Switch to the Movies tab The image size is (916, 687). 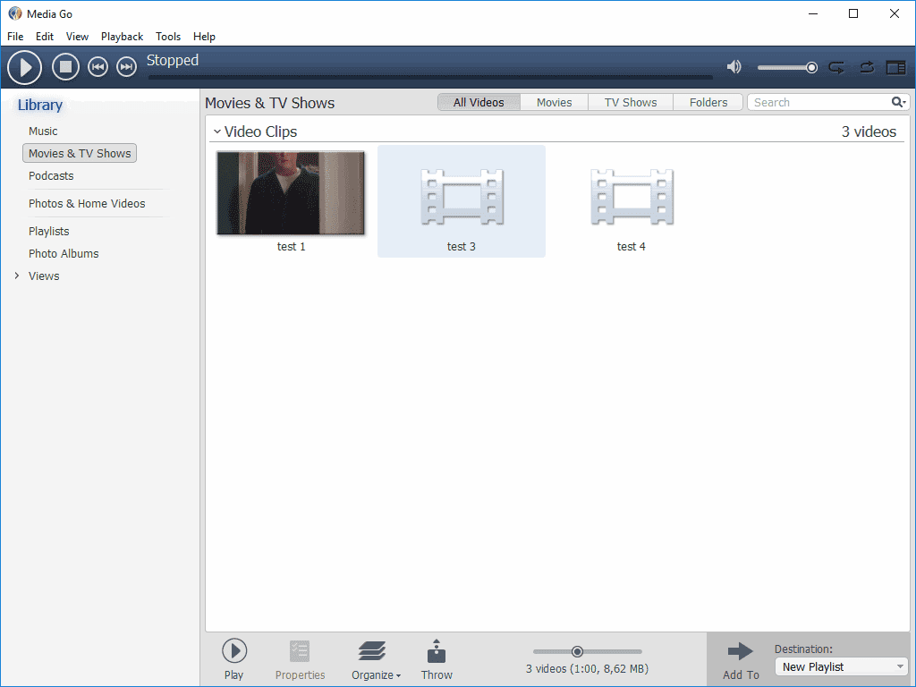tap(554, 102)
